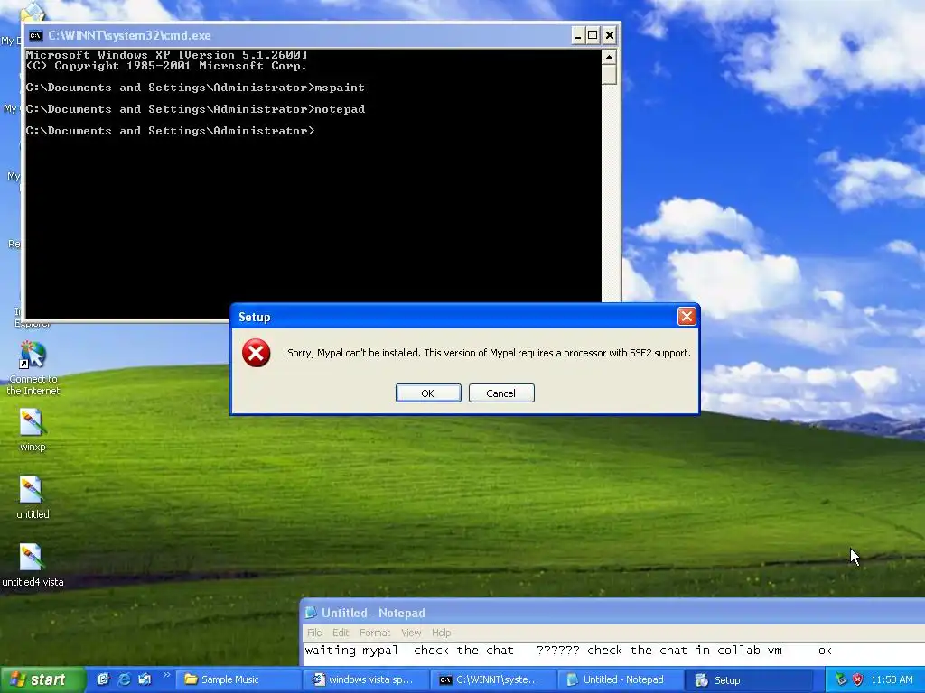Open Notepad's View menu

(x=411, y=633)
